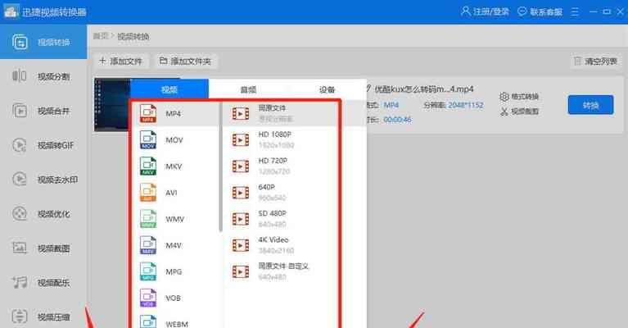
Task: Select the MKV format icon
Action: coord(147,166)
